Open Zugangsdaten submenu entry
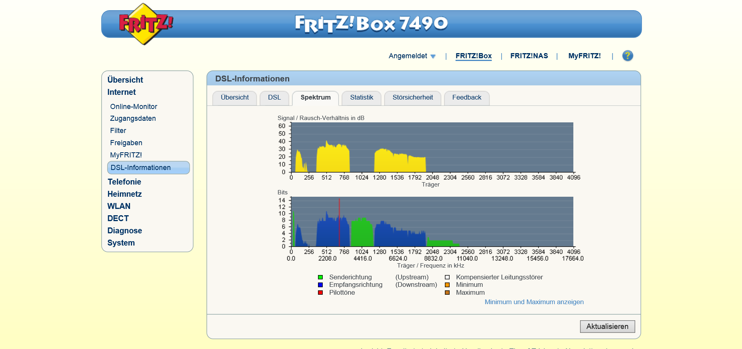This screenshot has height=349, width=742. click(133, 118)
